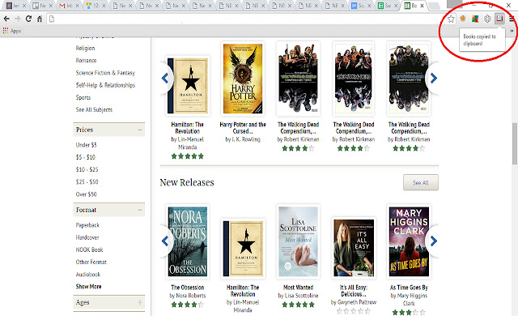This screenshot has width=518, height=324.
Task: Open the Chrome hamburger menu
Action: (512, 19)
